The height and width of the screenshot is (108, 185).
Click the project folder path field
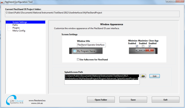(92, 14)
